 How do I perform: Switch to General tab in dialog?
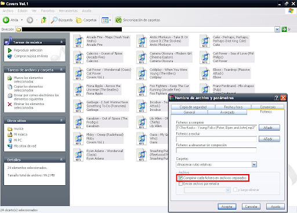coord(189,112)
